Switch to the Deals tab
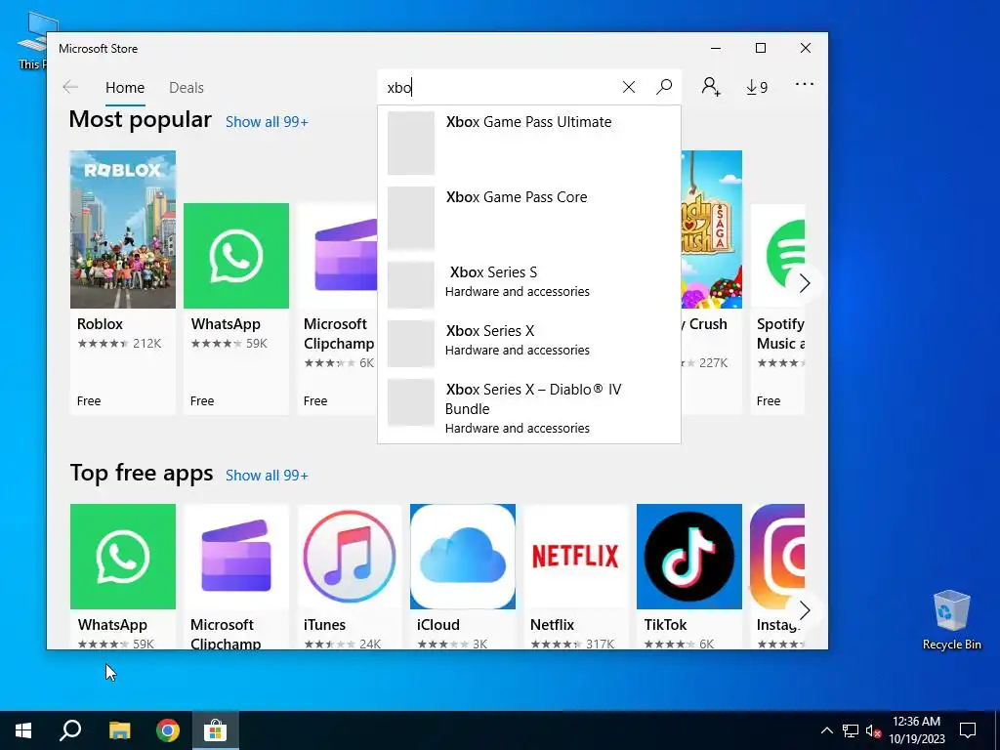The image size is (1000, 750). click(x=187, y=87)
